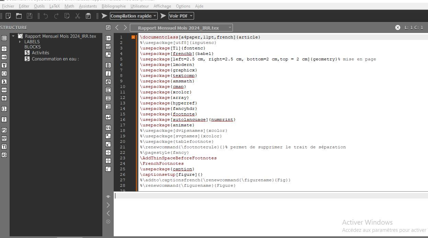Insert the dfrac command (÷ icon)
This screenshot has width=428, height=238.
pos(108,152)
